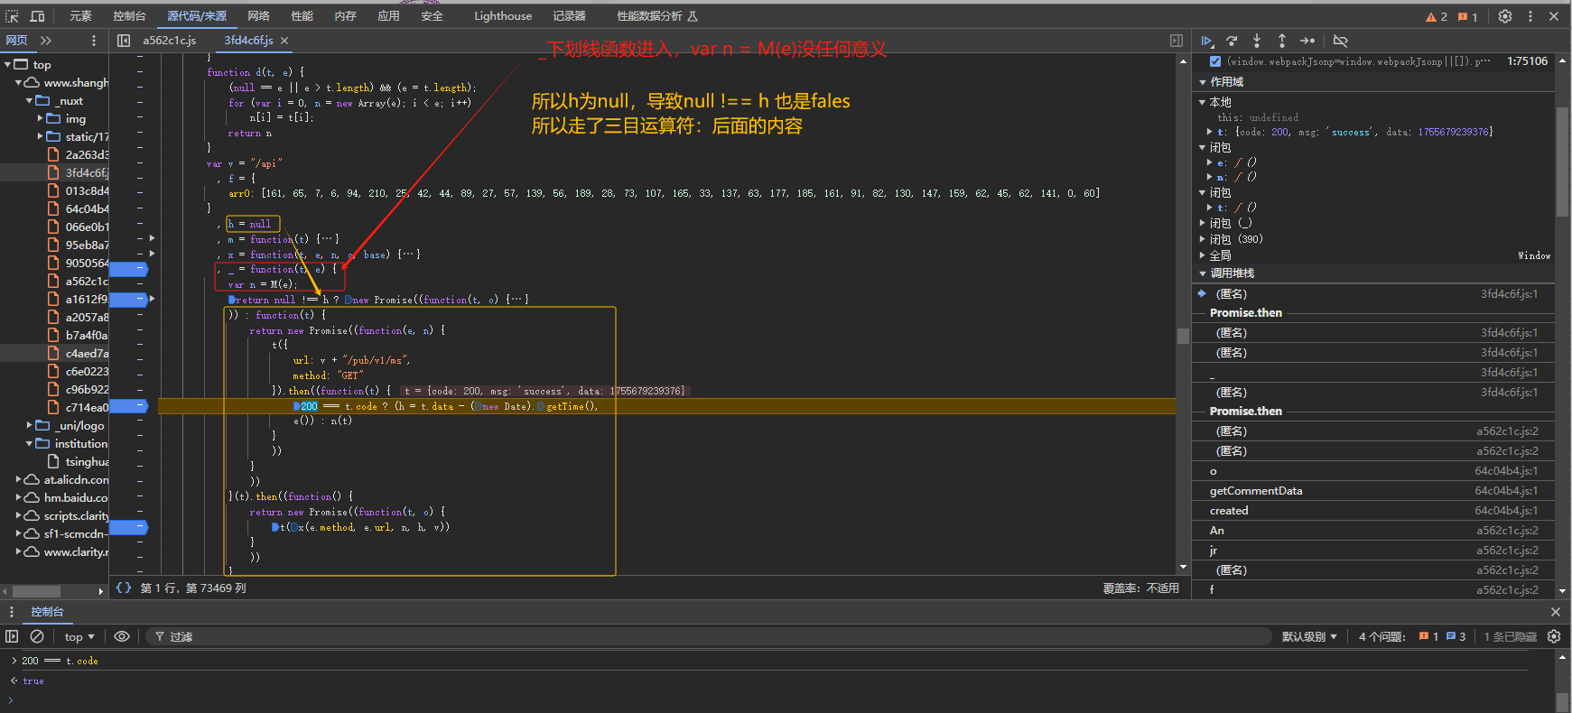Open the a562c1c.js file tab
This screenshot has width=1572, height=713.
[169, 41]
